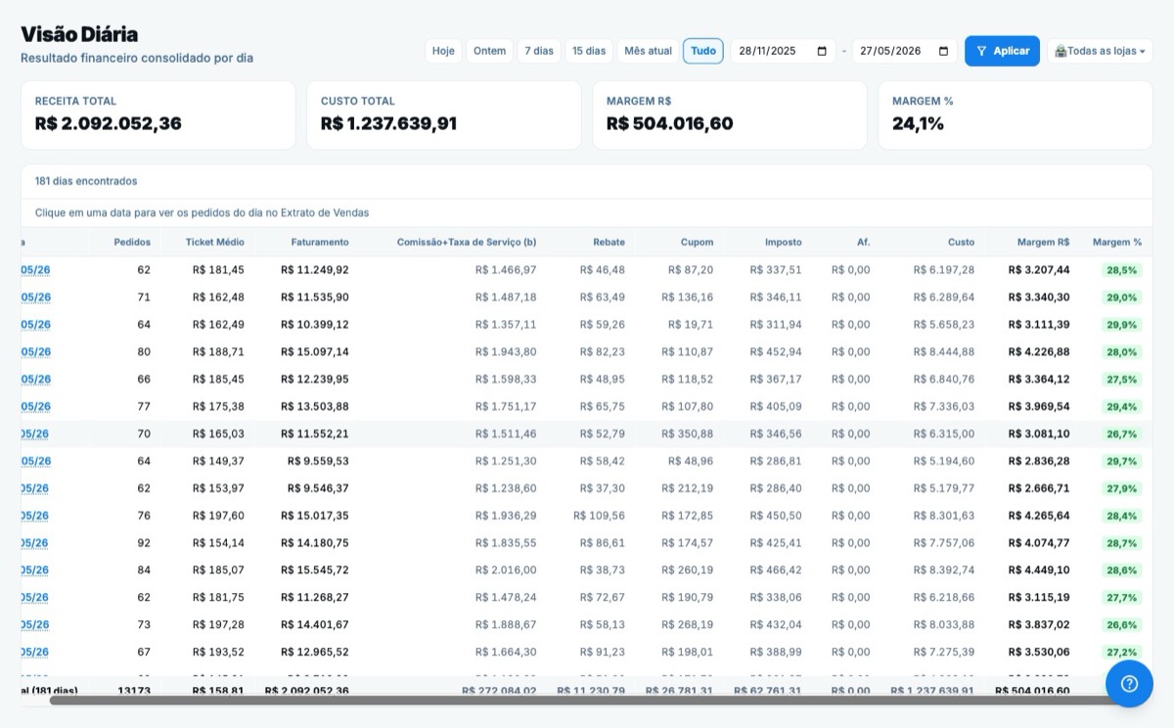Click the start date field 28/11/2025

point(783,51)
